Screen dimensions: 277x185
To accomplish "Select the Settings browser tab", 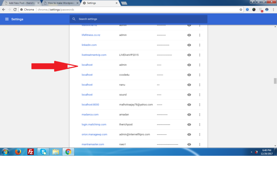I will click(x=100, y=3).
